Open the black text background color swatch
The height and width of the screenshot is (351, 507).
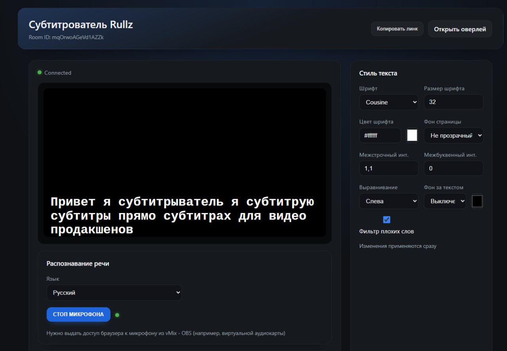[x=477, y=201]
